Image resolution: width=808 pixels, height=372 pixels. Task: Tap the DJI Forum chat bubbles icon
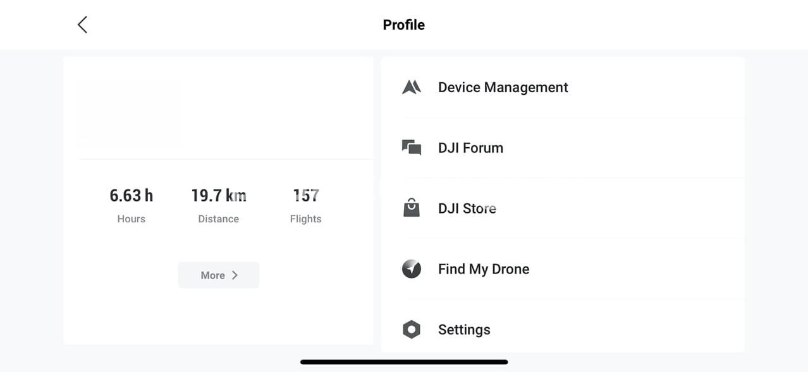click(x=412, y=148)
